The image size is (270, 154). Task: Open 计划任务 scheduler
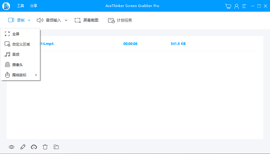pos(120,20)
